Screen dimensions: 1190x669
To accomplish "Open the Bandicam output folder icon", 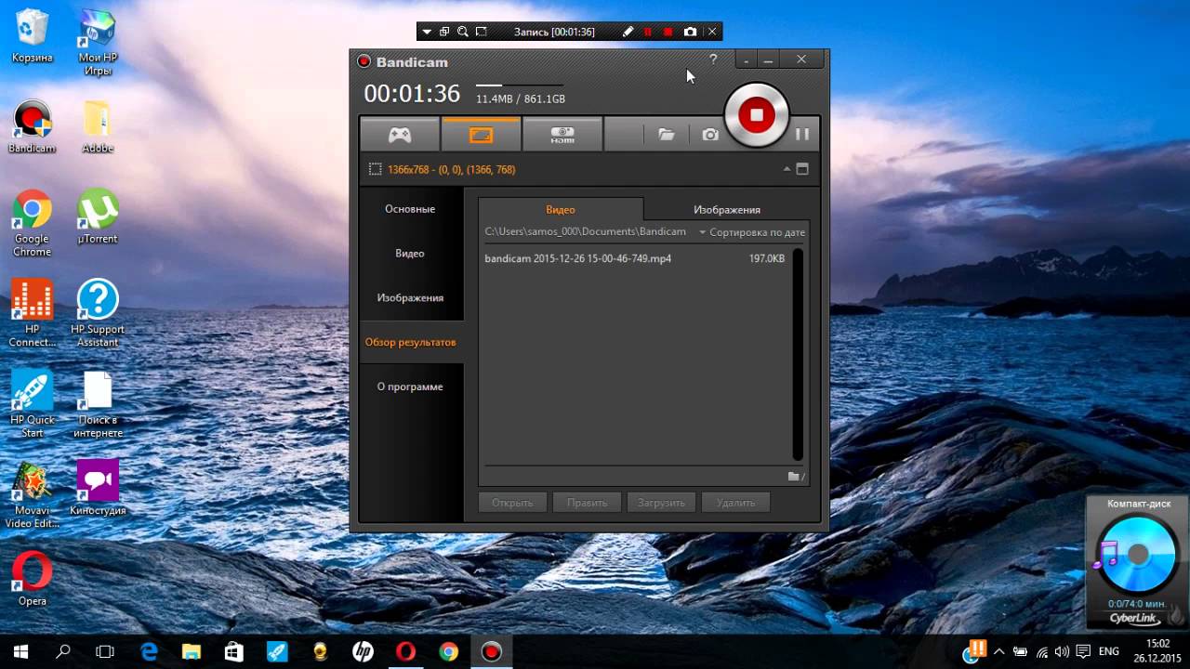I will [x=667, y=135].
